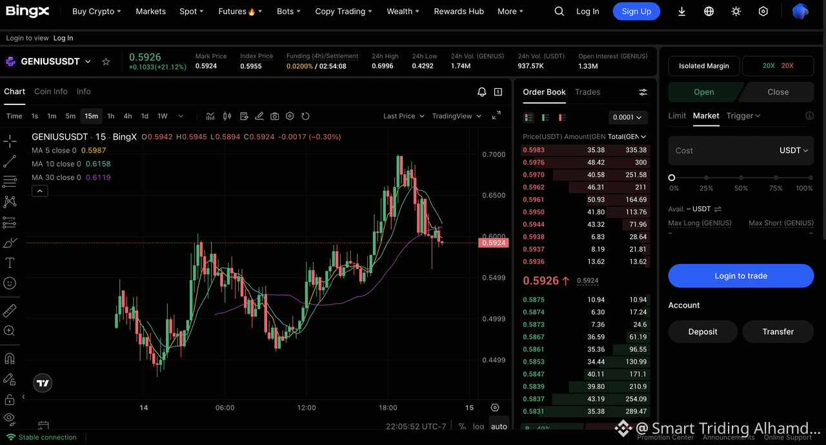
Task: Open the download app icon
Action: (681, 12)
